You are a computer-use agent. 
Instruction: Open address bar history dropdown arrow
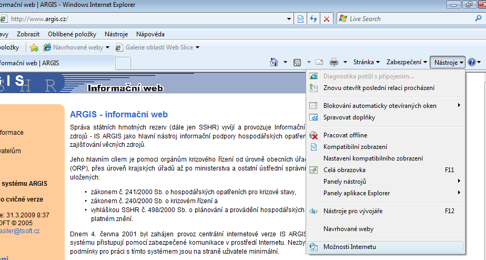click(289, 19)
